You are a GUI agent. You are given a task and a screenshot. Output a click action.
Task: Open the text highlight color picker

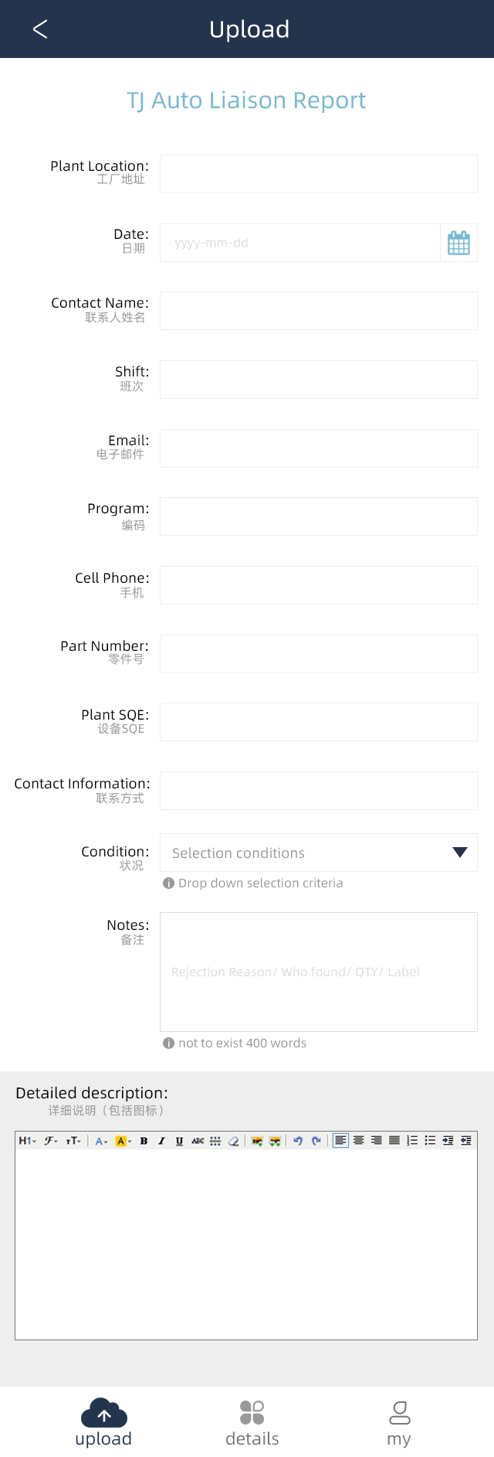[123, 1141]
